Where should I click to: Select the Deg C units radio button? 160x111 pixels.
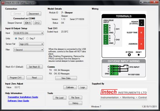point(16,38)
